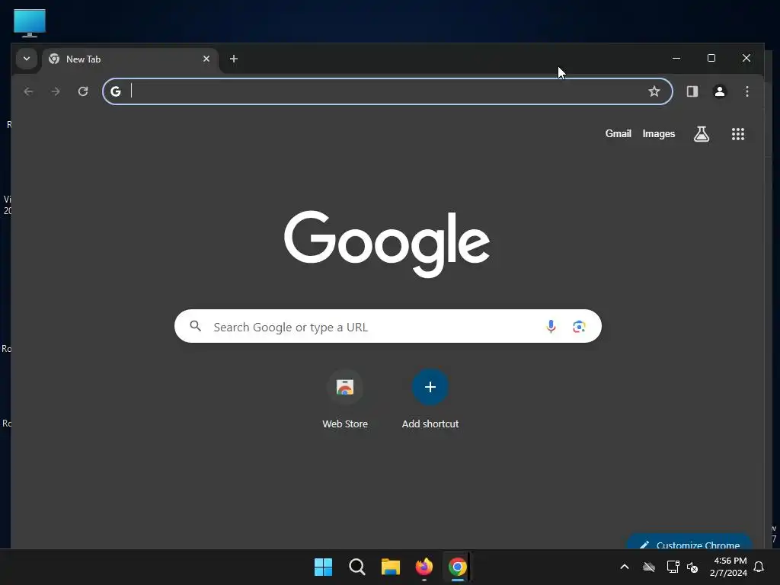Start voice search with microphone
The height and width of the screenshot is (585, 780).
click(x=551, y=326)
